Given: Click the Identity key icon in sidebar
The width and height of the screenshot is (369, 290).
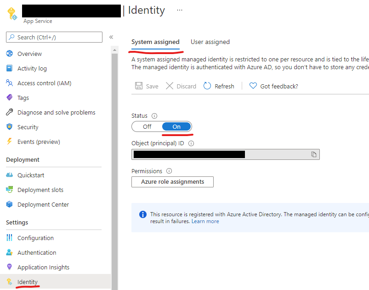Looking at the screenshot, I should click(x=9, y=282).
